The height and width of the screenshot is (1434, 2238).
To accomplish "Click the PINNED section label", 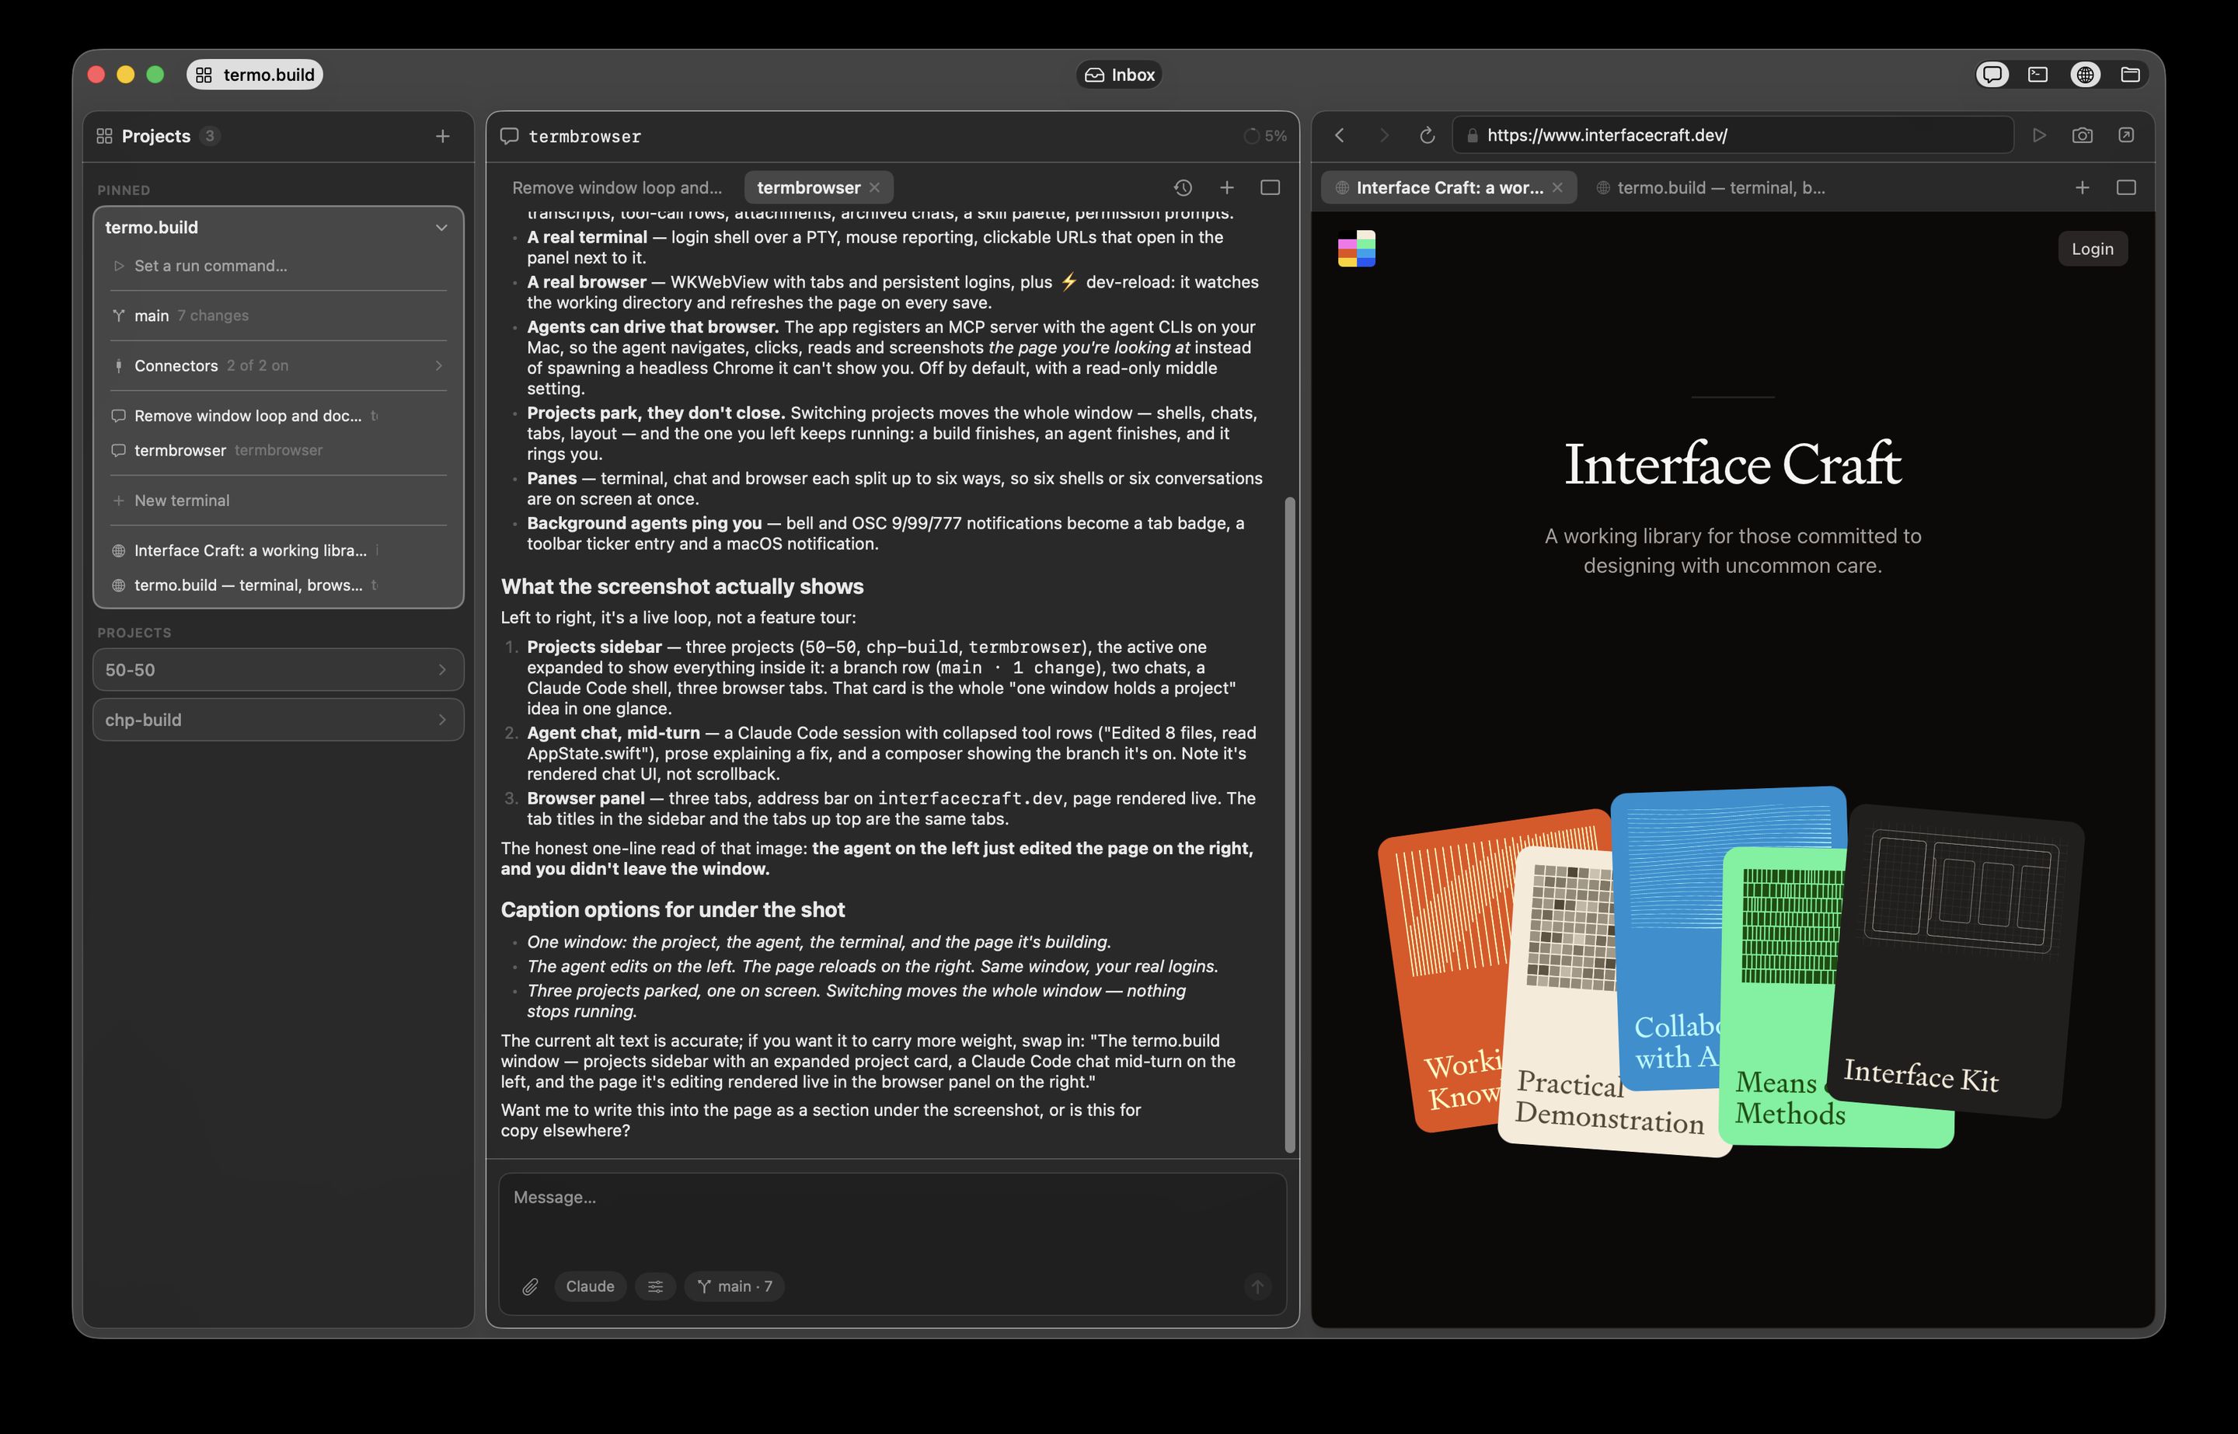I will 124,190.
